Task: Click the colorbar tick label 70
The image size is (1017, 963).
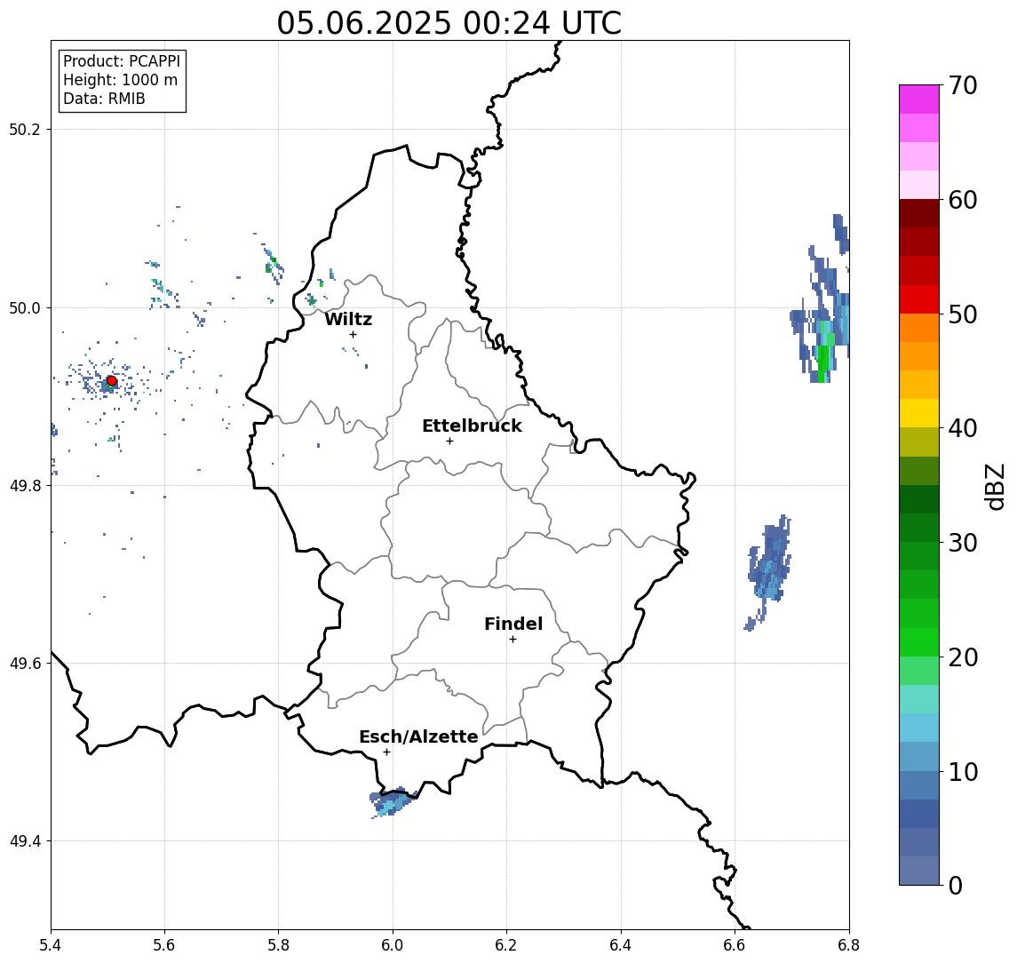Action: 963,85
